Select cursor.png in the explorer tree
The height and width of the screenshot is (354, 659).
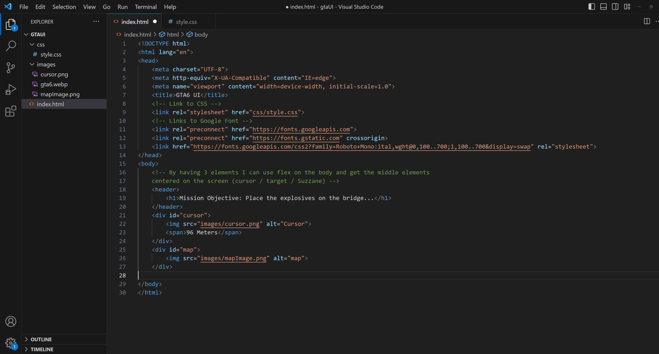64,74
